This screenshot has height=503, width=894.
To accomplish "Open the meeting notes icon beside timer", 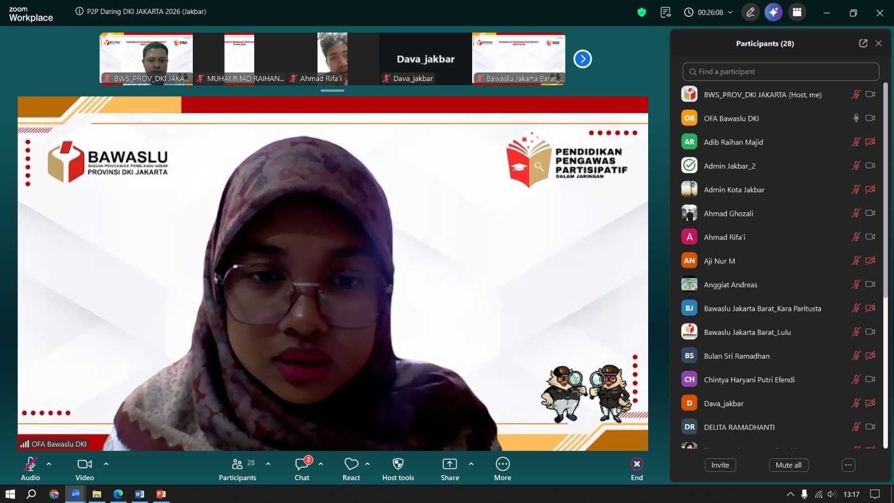I will (665, 12).
